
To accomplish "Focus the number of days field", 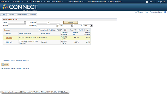I will pyautogui.click(x=78, y=26).
